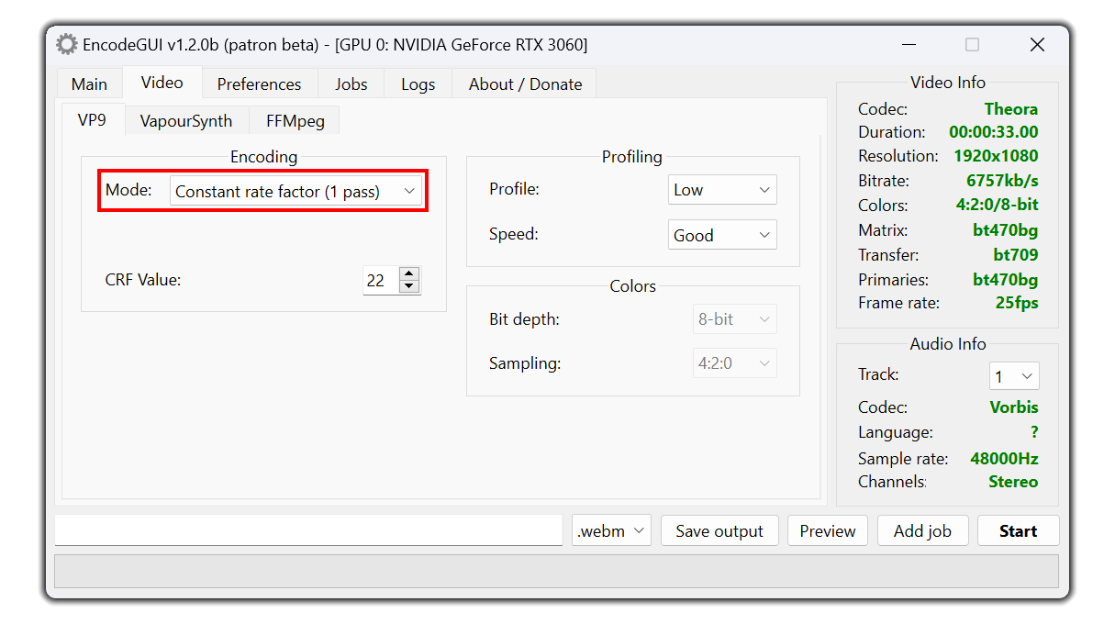Click the Preview button
This screenshot has width=1115, height=624.
point(828,530)
